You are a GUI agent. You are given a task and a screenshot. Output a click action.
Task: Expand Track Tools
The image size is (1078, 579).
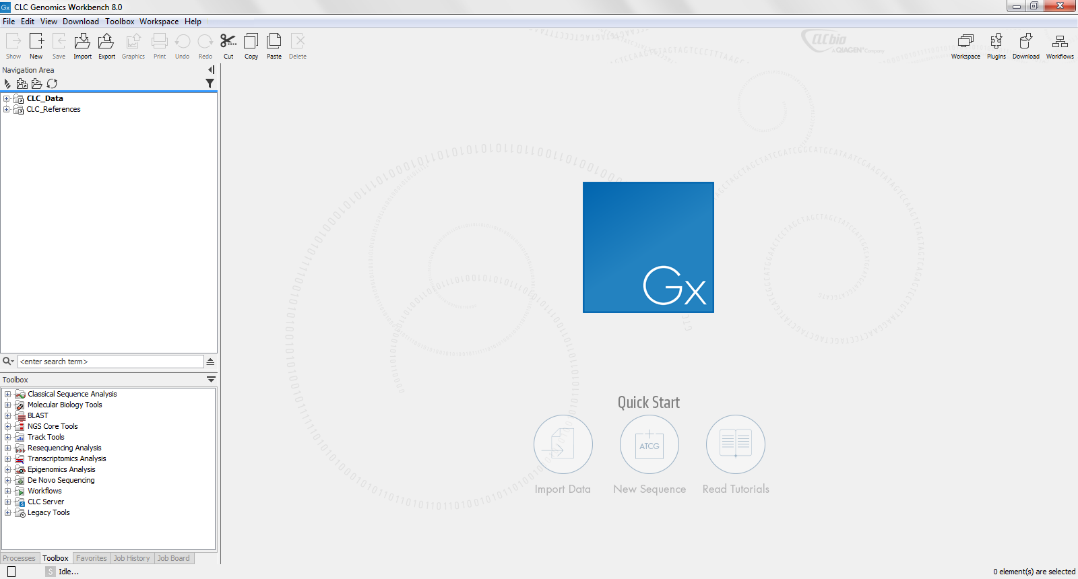point(8,437)
